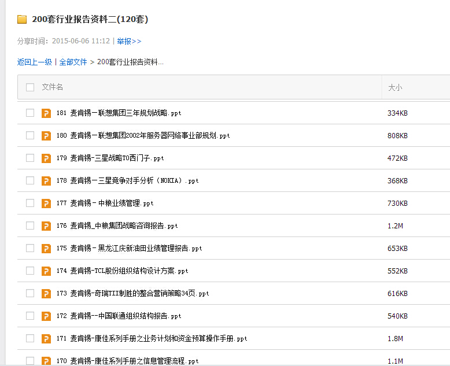Open file 170 康佳信息管理流程.ppt
This screenshot has width=450, height=366.
pos(134,361)
